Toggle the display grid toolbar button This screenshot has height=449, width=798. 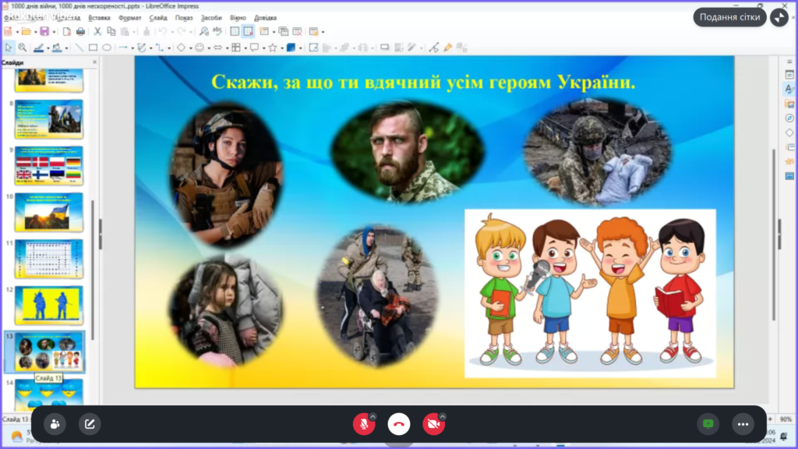[x=235, y=31]
